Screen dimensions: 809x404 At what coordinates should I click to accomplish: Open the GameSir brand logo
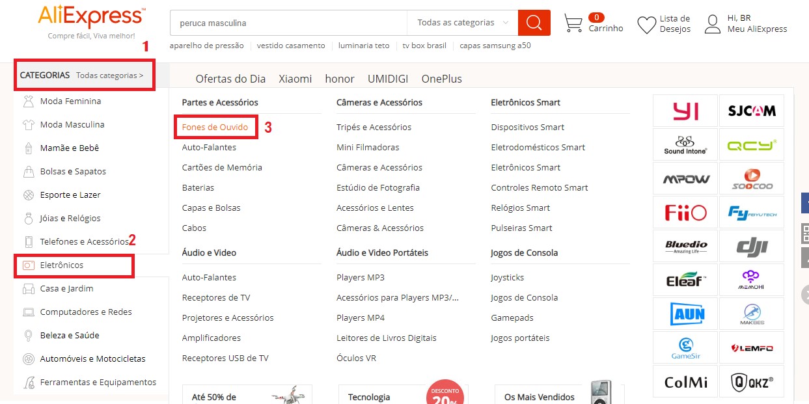click(685, 347)
